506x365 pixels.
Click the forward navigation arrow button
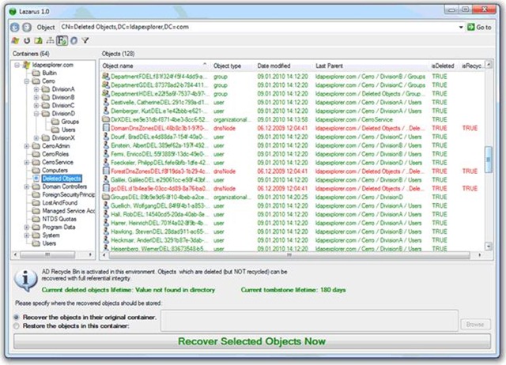click(27, 27)
